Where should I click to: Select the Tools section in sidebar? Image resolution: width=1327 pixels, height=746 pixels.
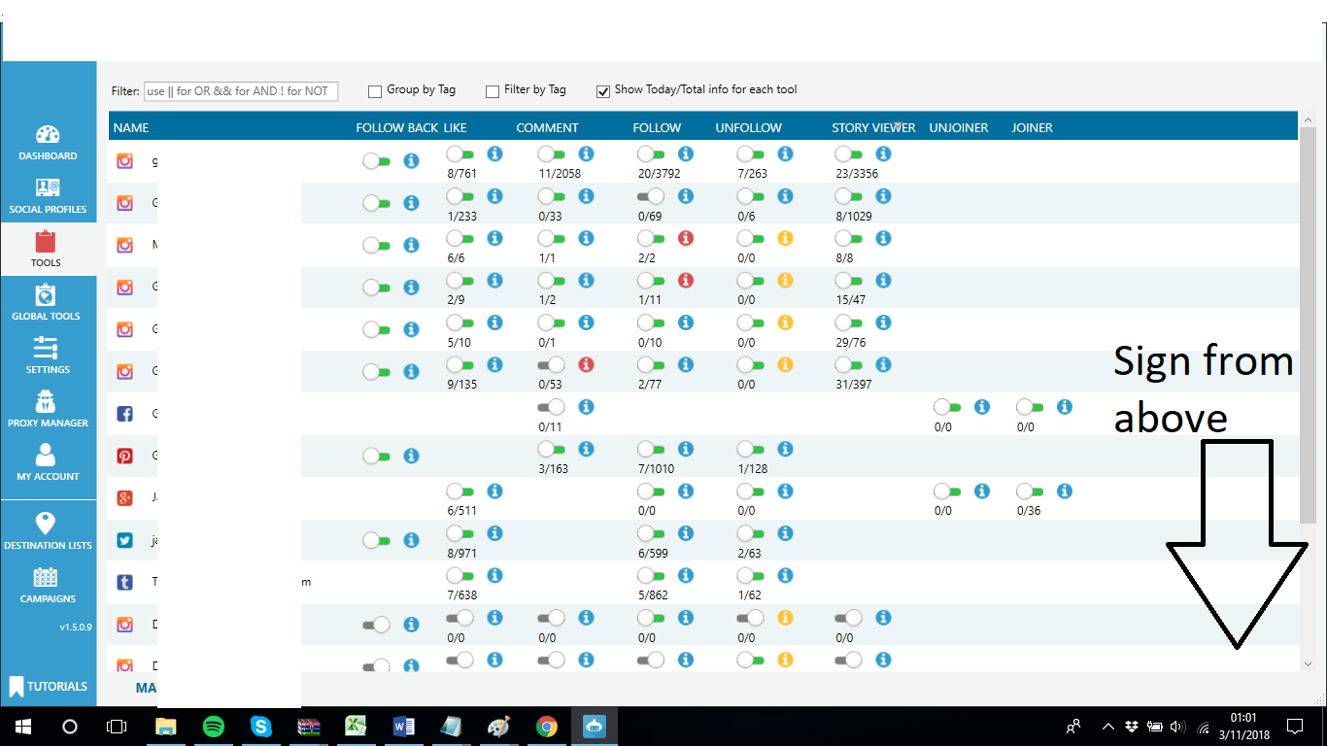point(46,250)
